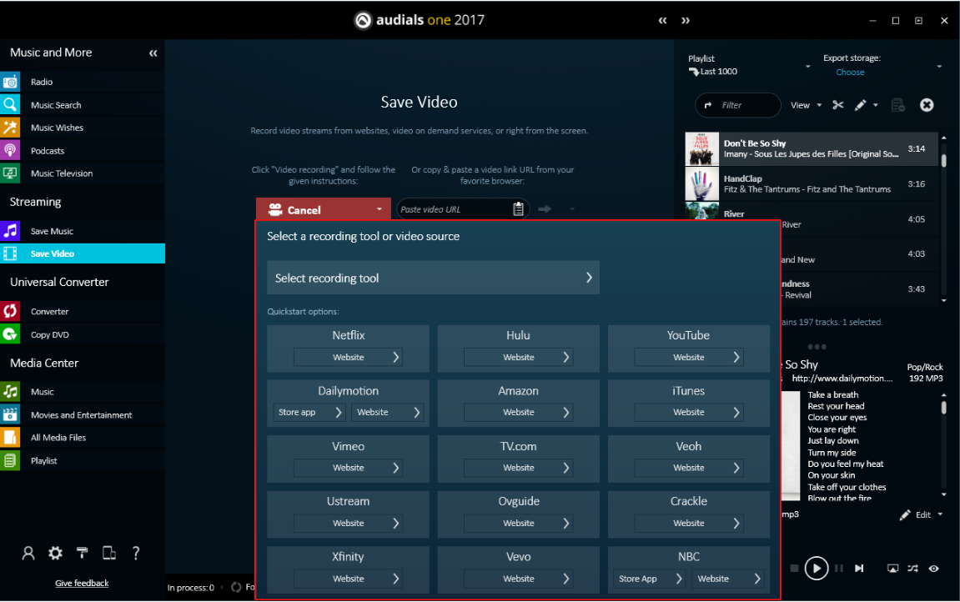Image resolution: width=960 pixels, height=602 pixels.
Task: Open the settings gear icon
Action: [55, 553]
